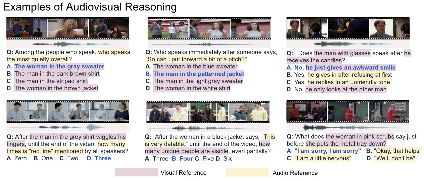Click the frame with man holding microphone outdoors
Image resolution: width=424 pixels, height=181 pixels.
point(248,112)
